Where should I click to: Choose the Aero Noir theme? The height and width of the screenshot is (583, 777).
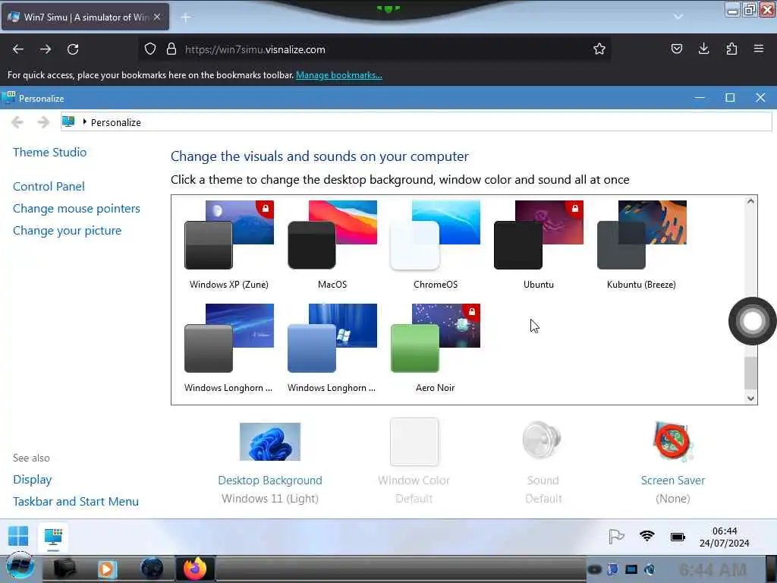(435, 348)
